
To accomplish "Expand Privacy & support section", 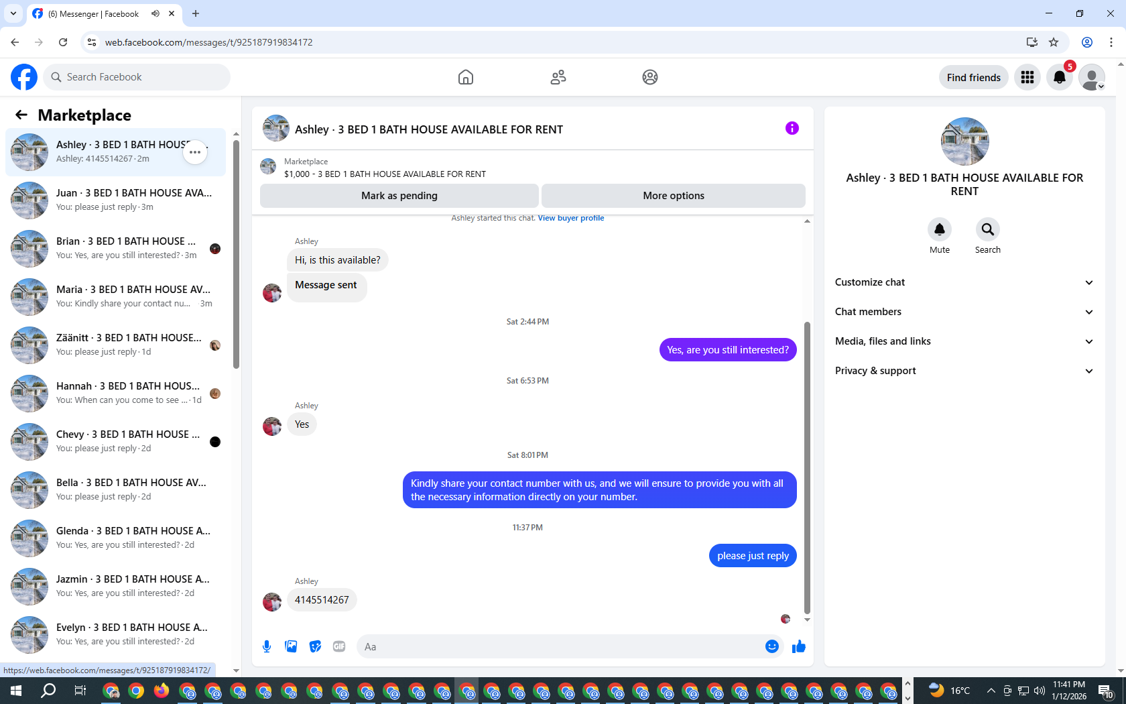I will click(964, 371).
